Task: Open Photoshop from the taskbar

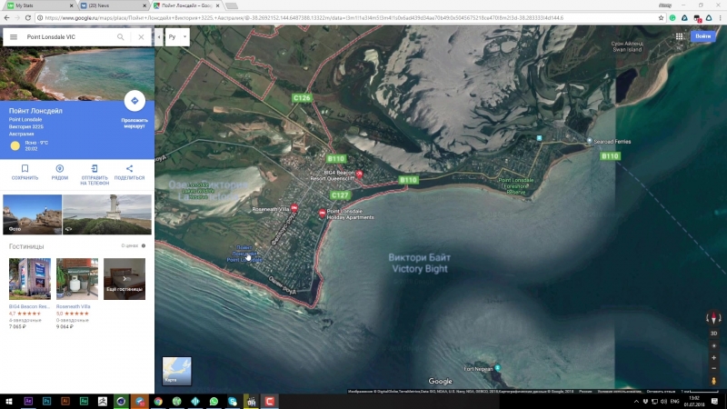Action: tap(47, 401)
